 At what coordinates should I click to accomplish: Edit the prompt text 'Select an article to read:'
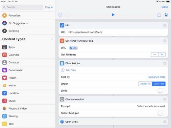[151, 106]
